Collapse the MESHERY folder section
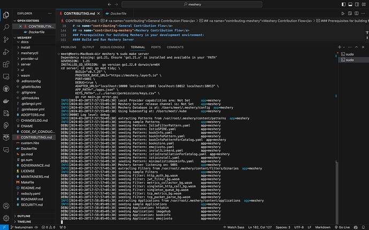Viewport: 369px width, 230px height. coord(34,37)
